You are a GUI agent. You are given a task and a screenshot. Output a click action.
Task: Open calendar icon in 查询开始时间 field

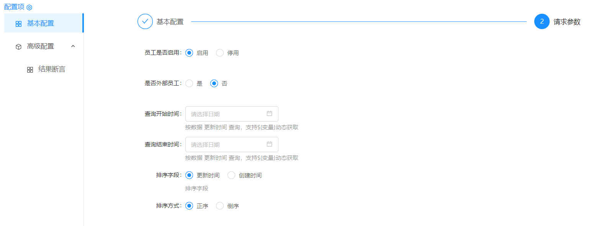pos(269,114)
